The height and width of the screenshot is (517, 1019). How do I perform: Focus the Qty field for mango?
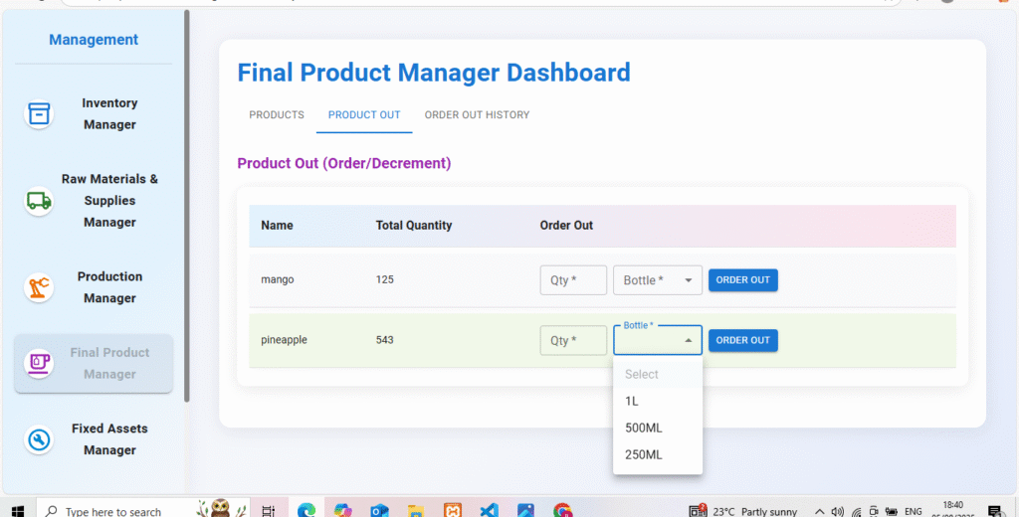[573, 280]
